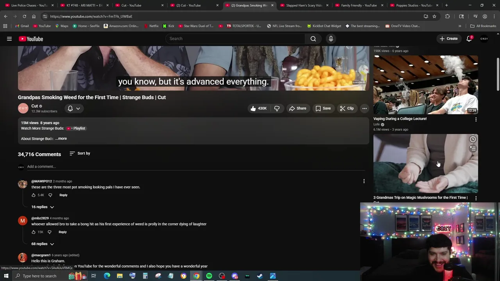
Task: Create a Clip of the video
Action: (x=347, y=108)
